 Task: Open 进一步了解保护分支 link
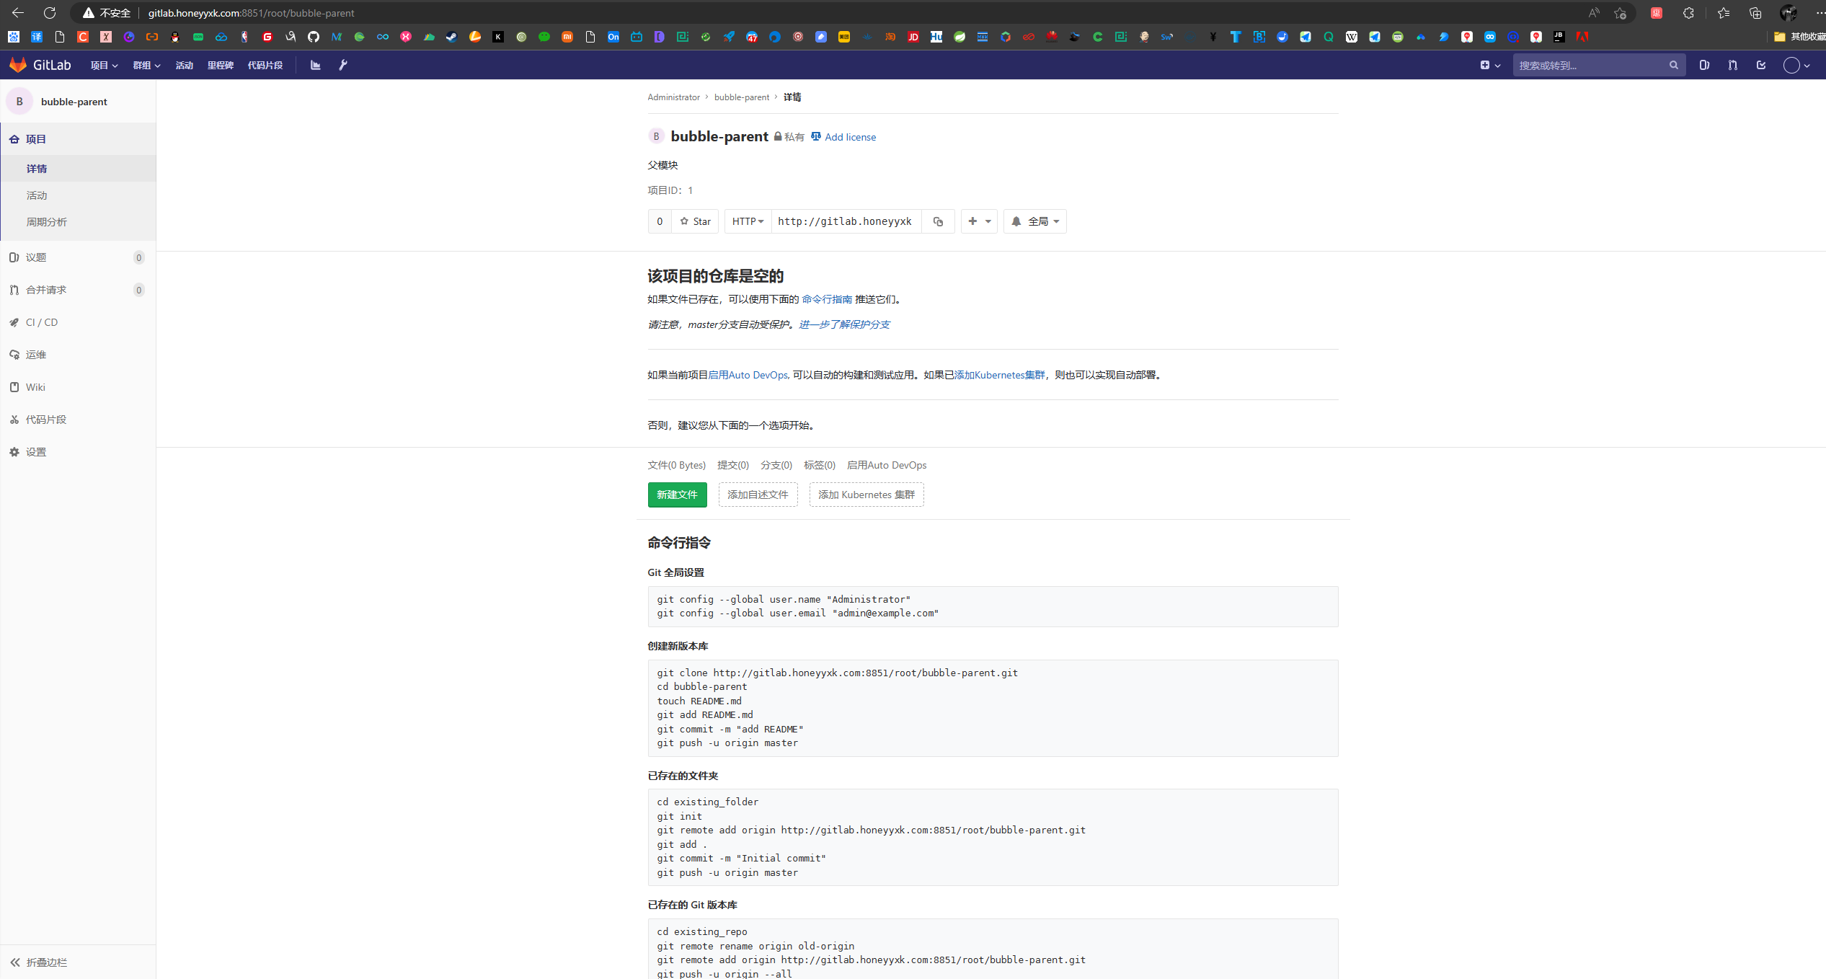pyautogui.click(x=844, y=324)
